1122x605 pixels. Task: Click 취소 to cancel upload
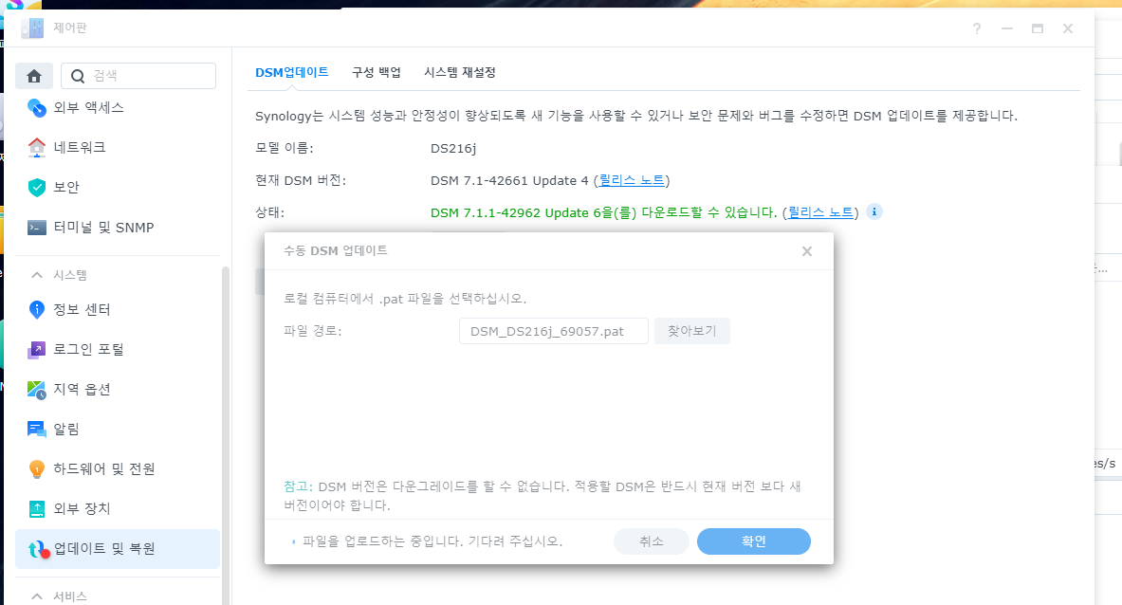coord(652,541)
